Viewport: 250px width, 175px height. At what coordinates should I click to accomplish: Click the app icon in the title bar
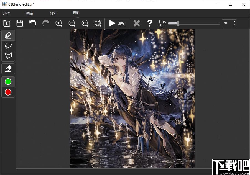[5, 4]
